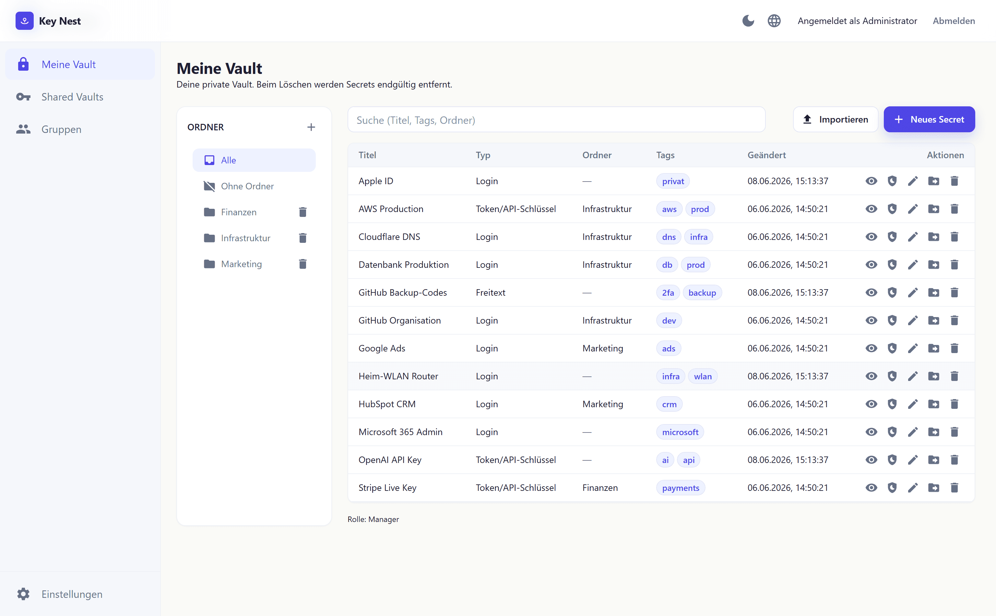Reveal the Apple ID secret with eye icon
Image resolution: width=996 pixels, height=616 pixels.
[871, 181]
